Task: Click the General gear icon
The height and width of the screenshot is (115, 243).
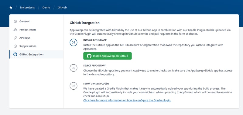Action: (15, 21)
